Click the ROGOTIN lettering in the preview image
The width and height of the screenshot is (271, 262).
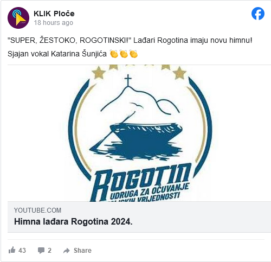pyautogui.click(x=142, y=181)
